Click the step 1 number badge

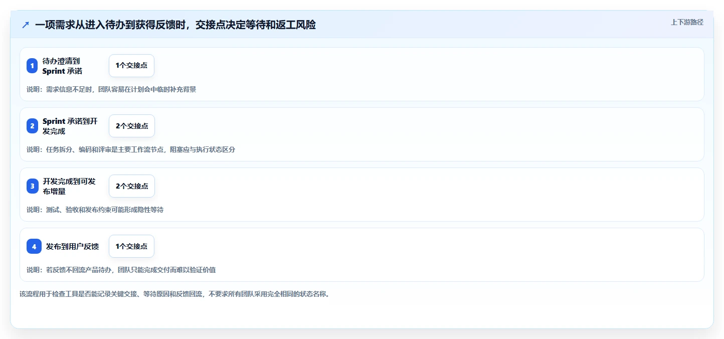32,66
